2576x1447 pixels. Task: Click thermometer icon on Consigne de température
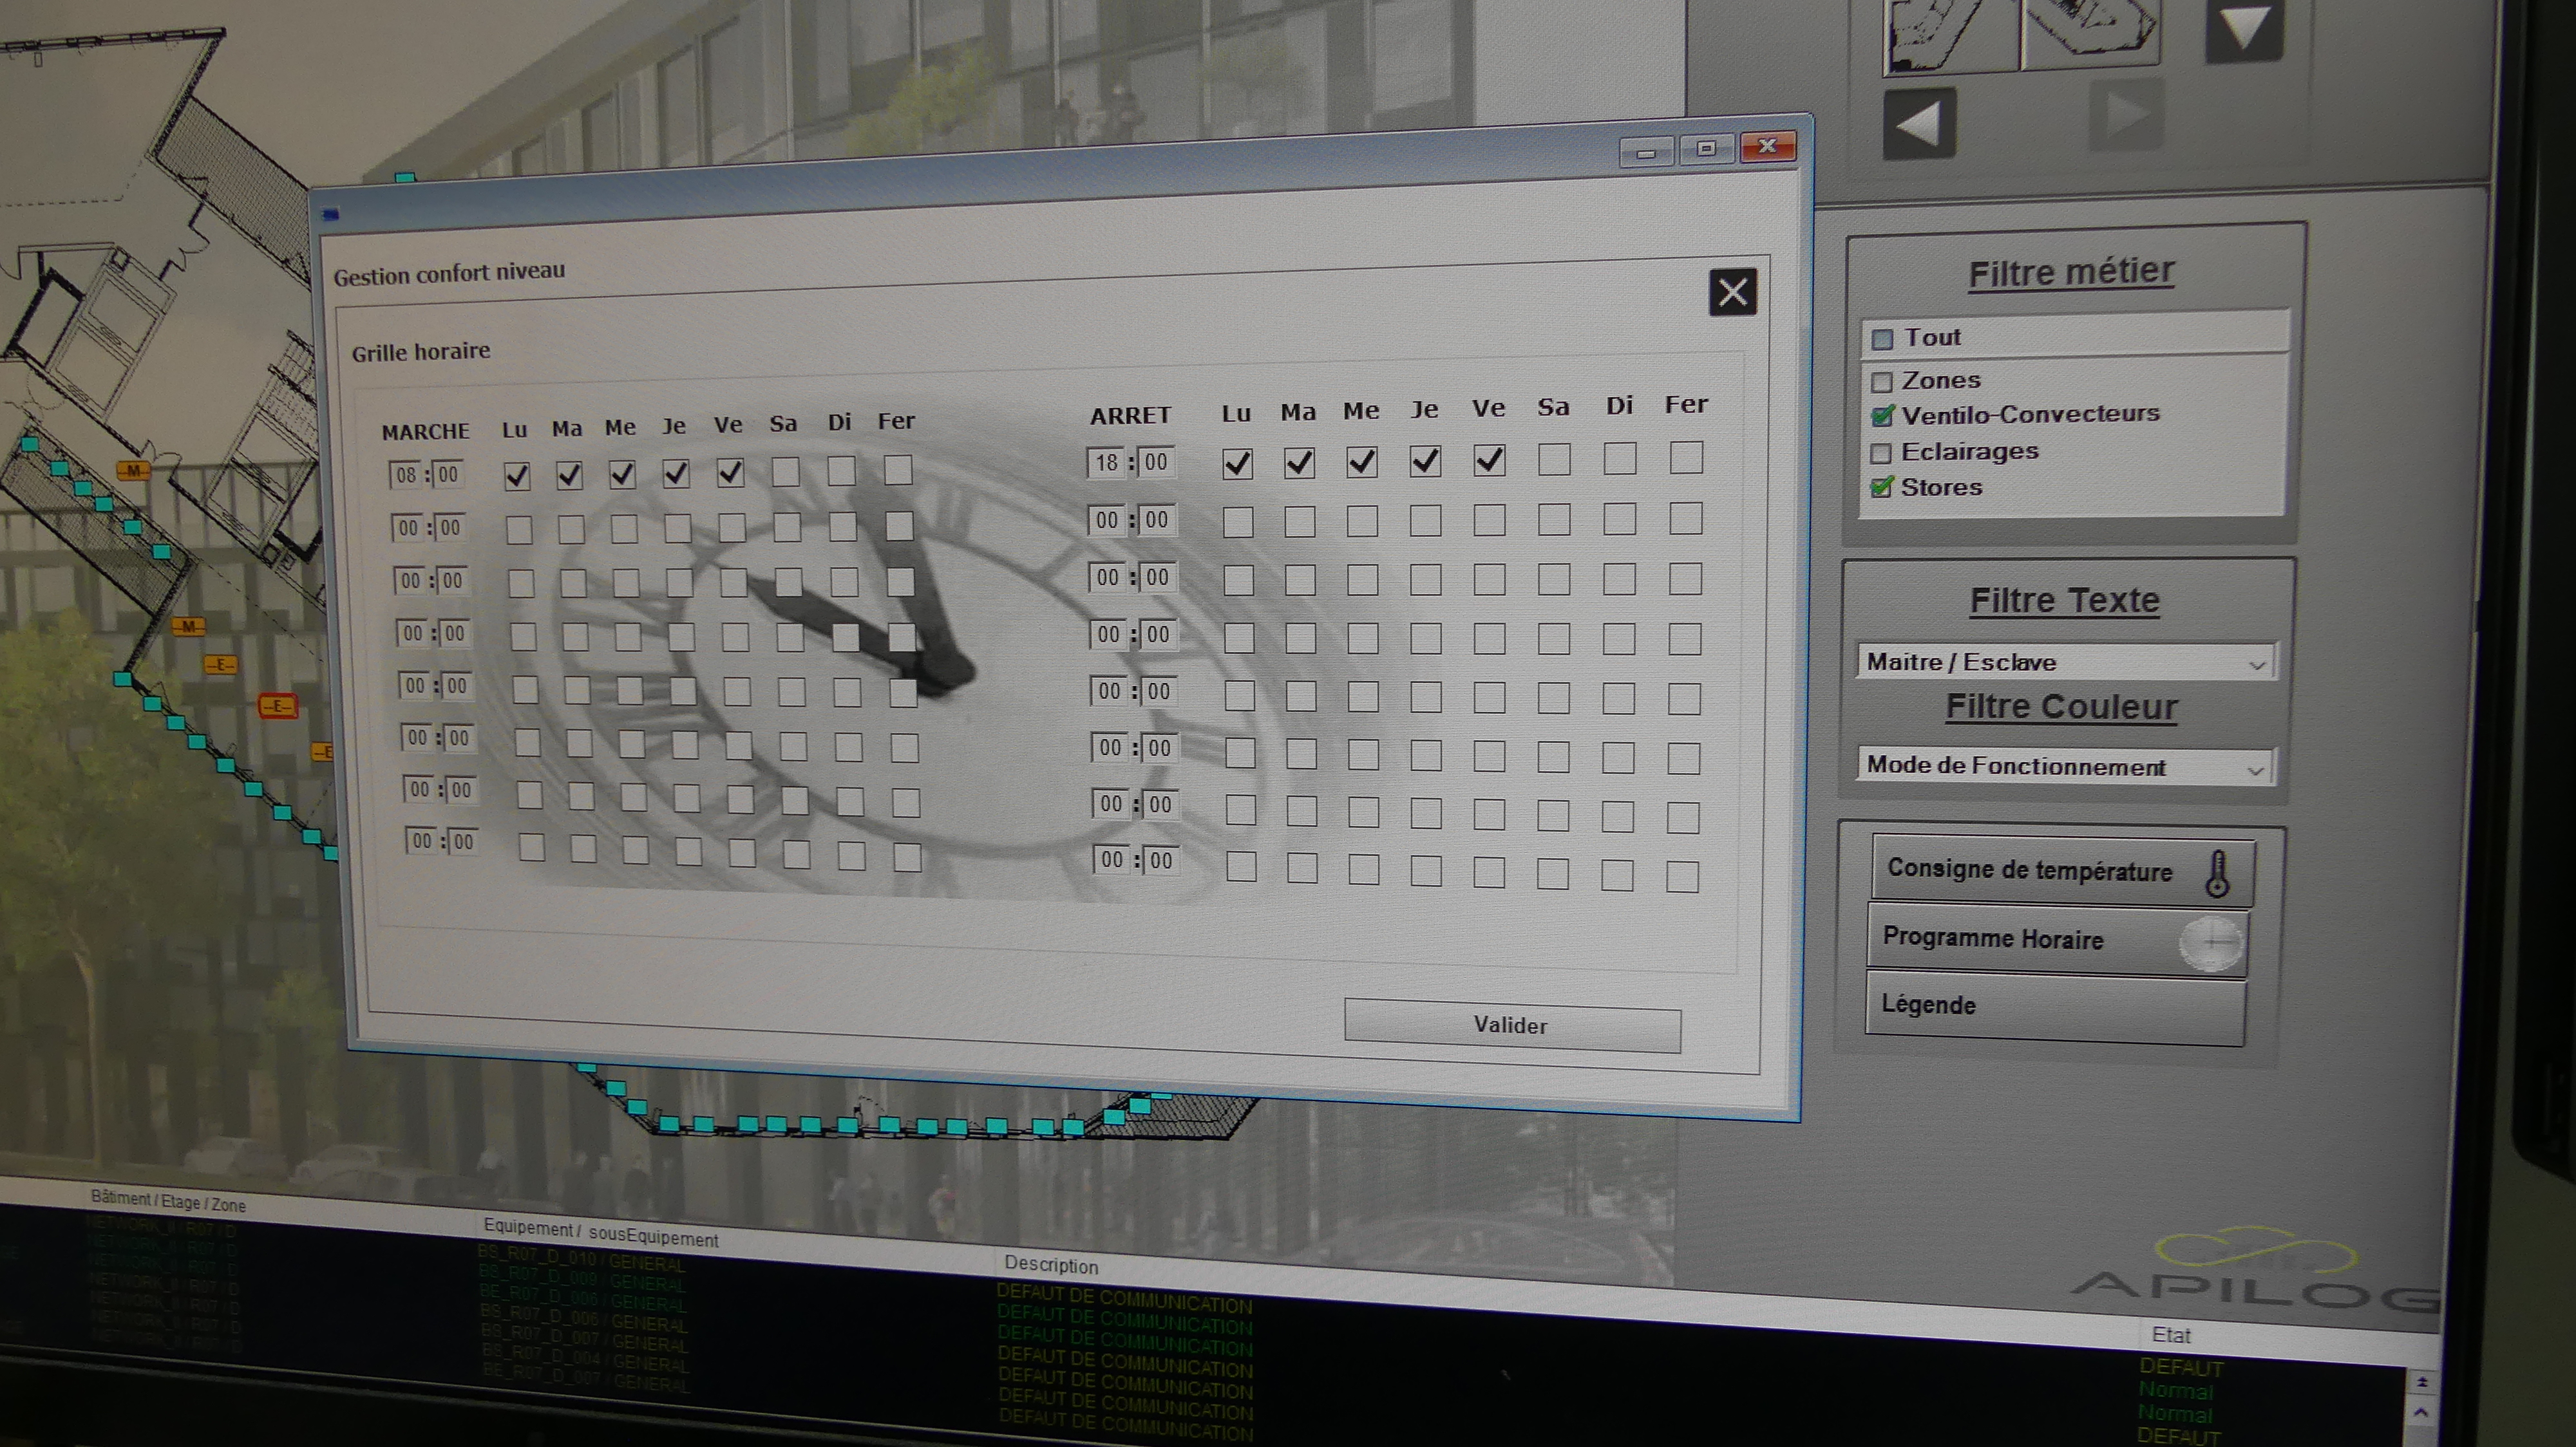(2217, 873)
